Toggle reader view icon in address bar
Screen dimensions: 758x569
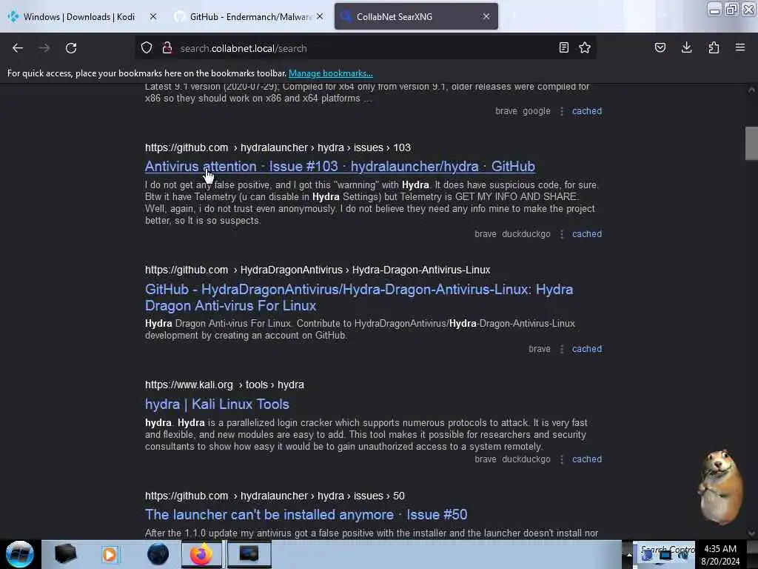click(x=563, y=47)
